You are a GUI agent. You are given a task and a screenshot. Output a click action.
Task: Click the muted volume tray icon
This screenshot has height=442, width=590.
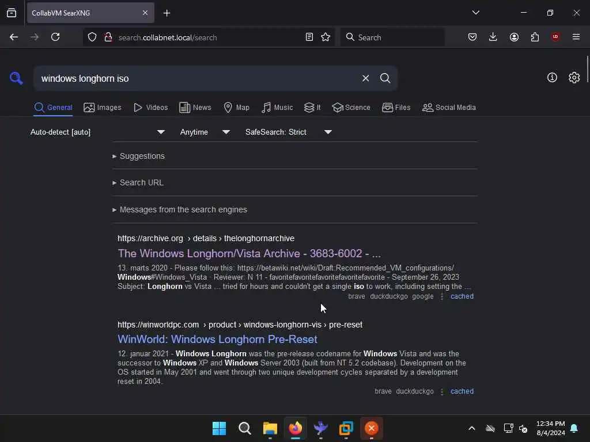click(523, 428)
